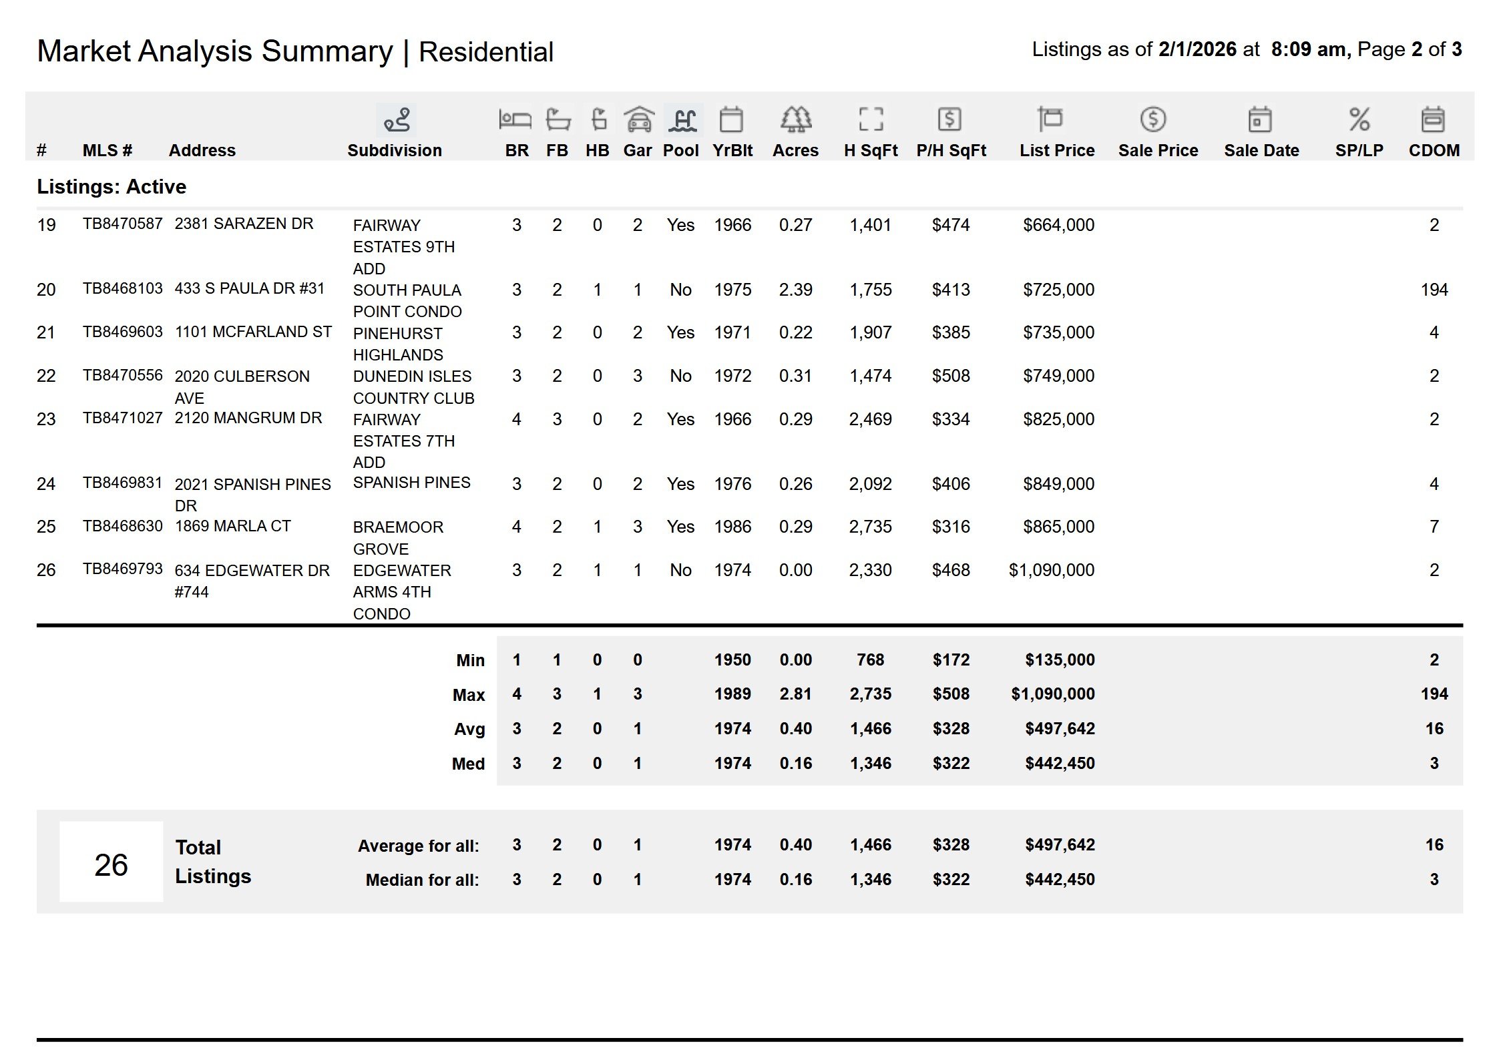Click the address 2120 MANGRUM DR
The height and width of the screenshot is (1048, 1499).
tap(248, 418)
